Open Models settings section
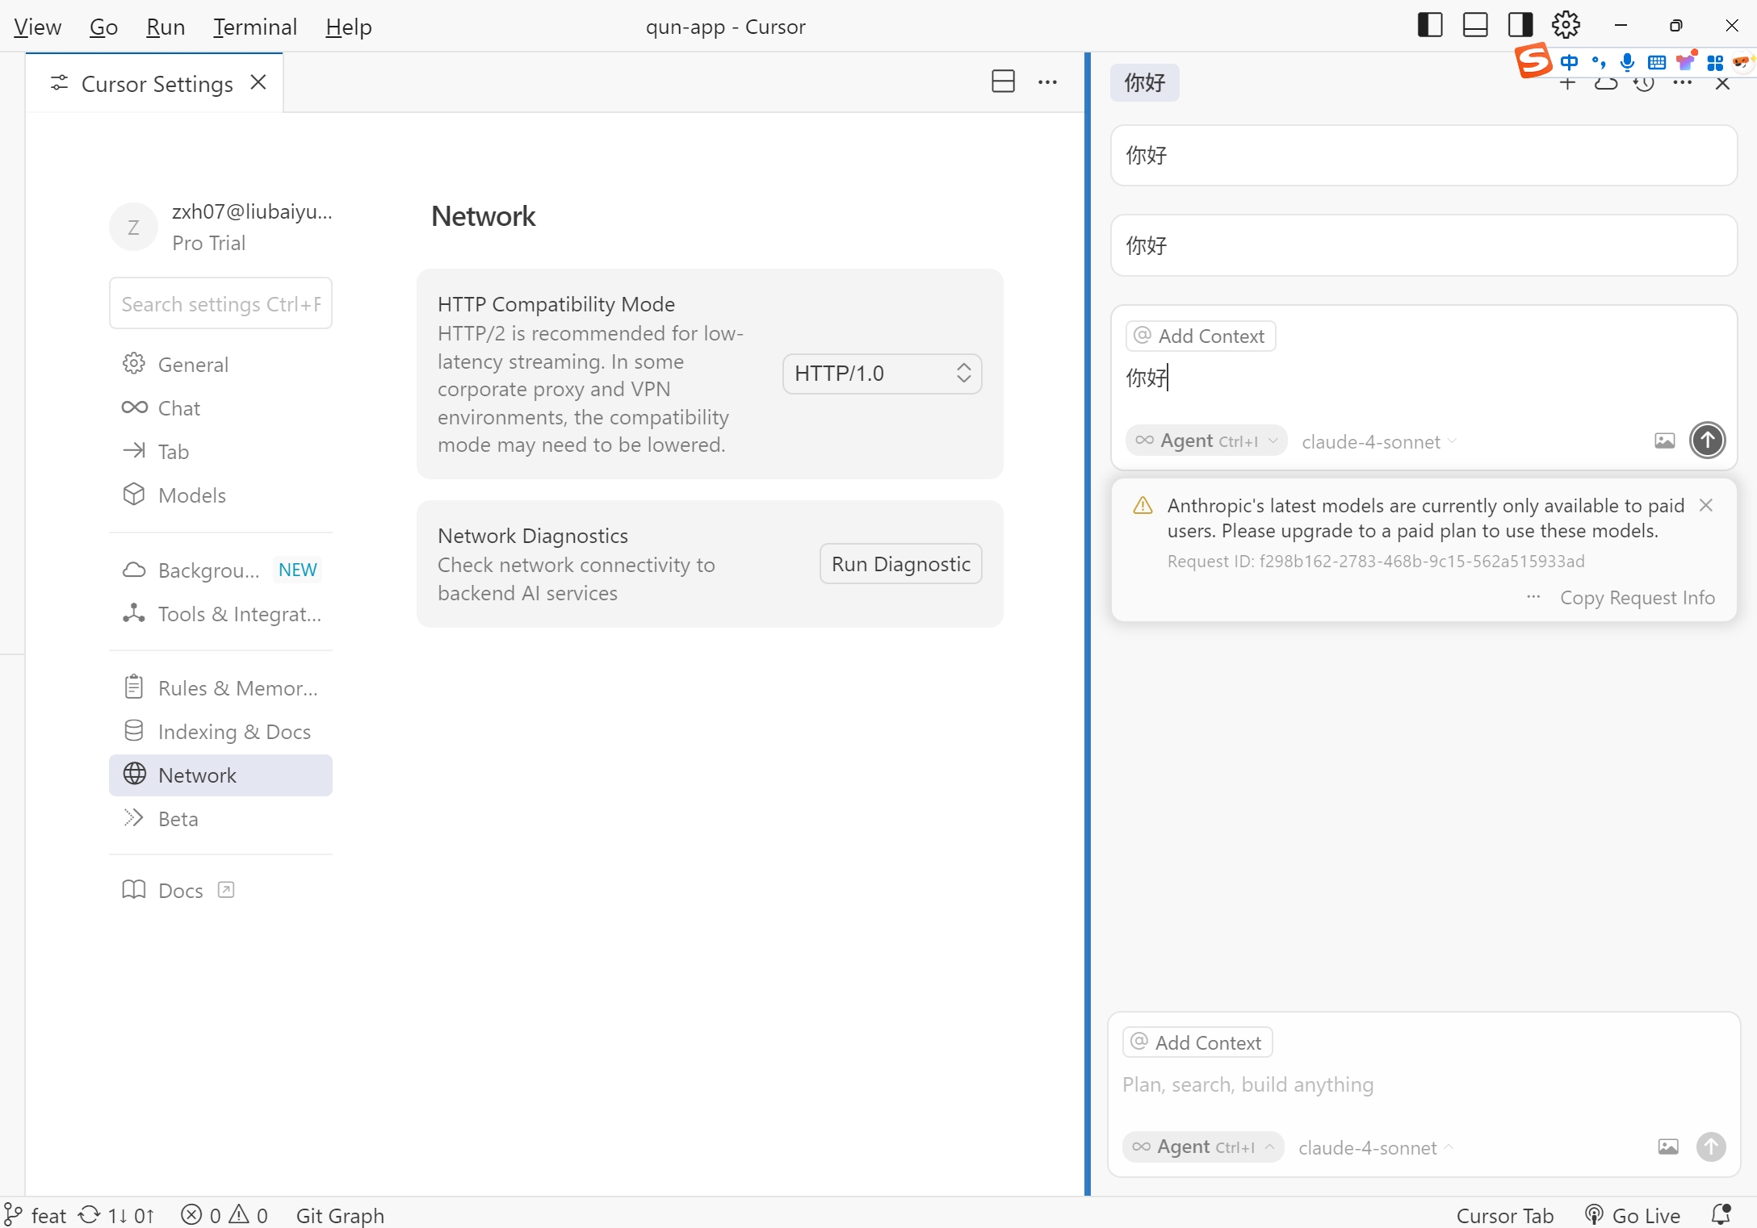 [220, 495]
